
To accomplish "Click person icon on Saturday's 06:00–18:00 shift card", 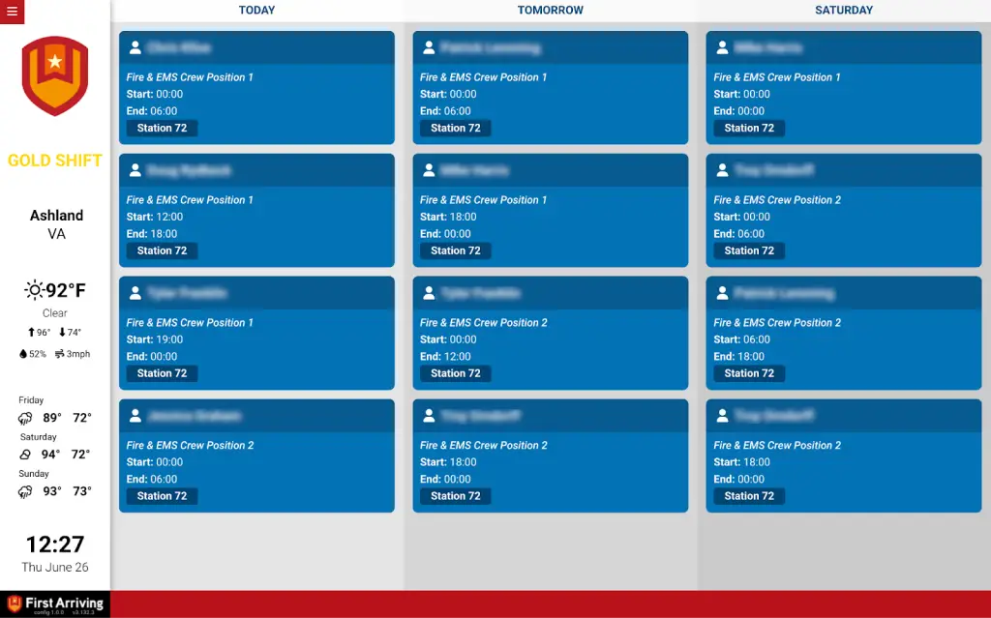I will (x=723, y=293).
